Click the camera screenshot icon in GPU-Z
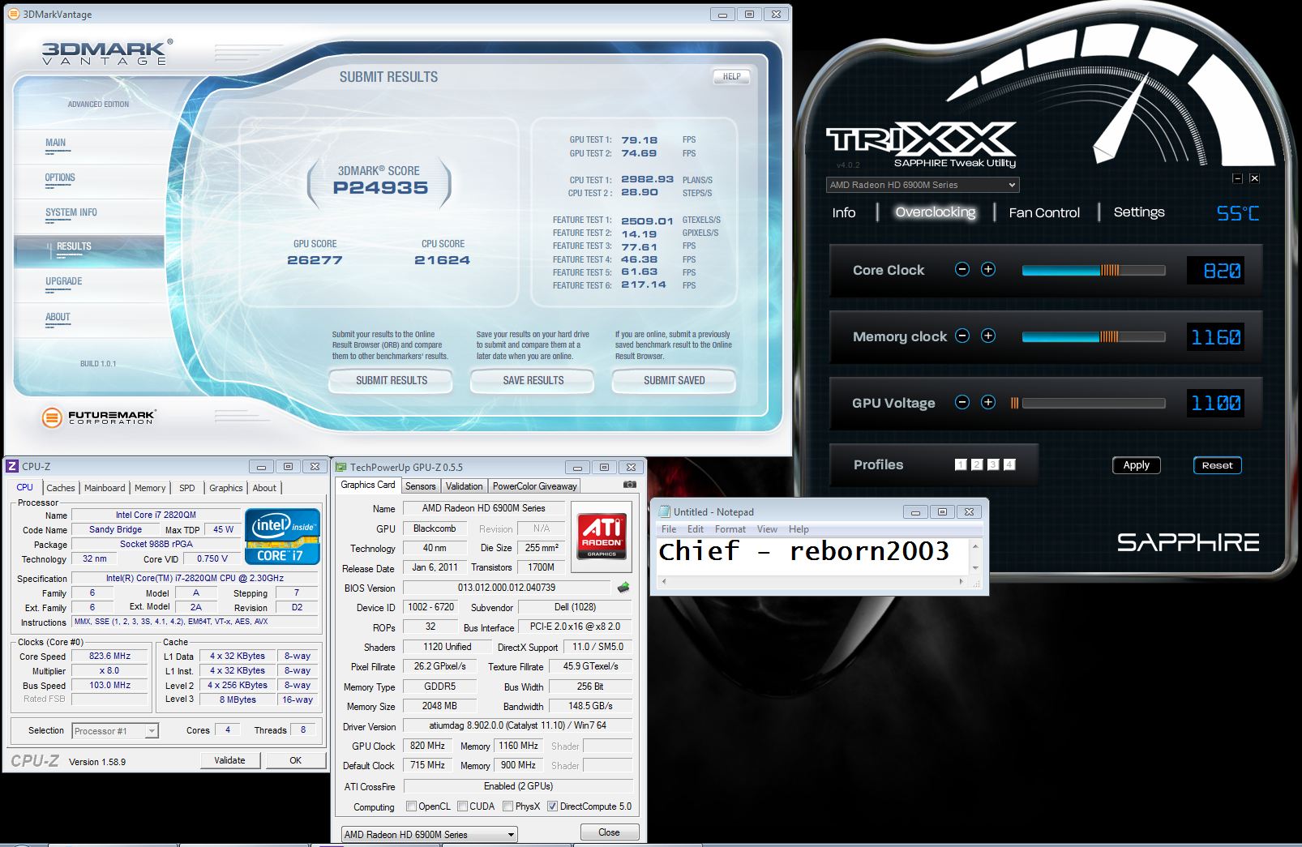This screenshot has height=847, width=1302. pos(629,485)
